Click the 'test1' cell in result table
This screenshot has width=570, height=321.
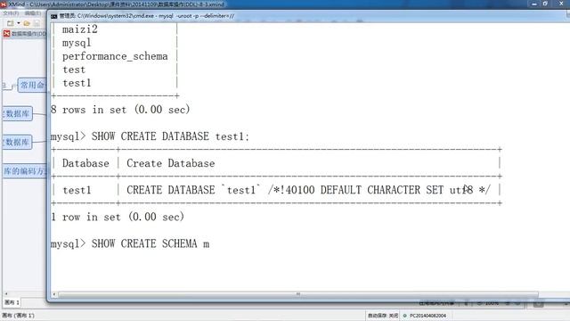coord(77,190)
